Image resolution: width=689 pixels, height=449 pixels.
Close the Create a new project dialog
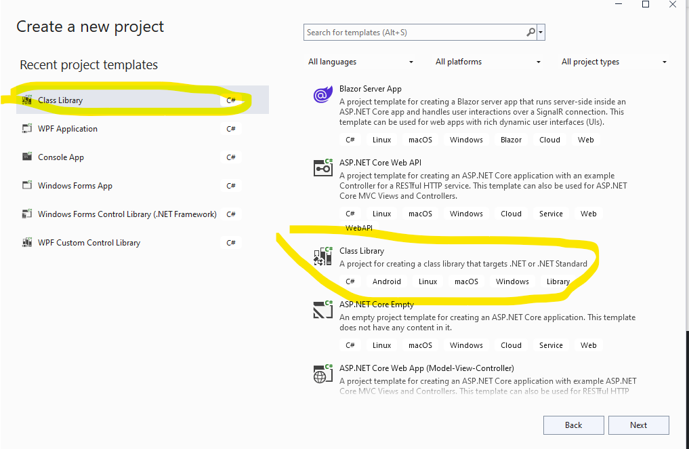673,4
